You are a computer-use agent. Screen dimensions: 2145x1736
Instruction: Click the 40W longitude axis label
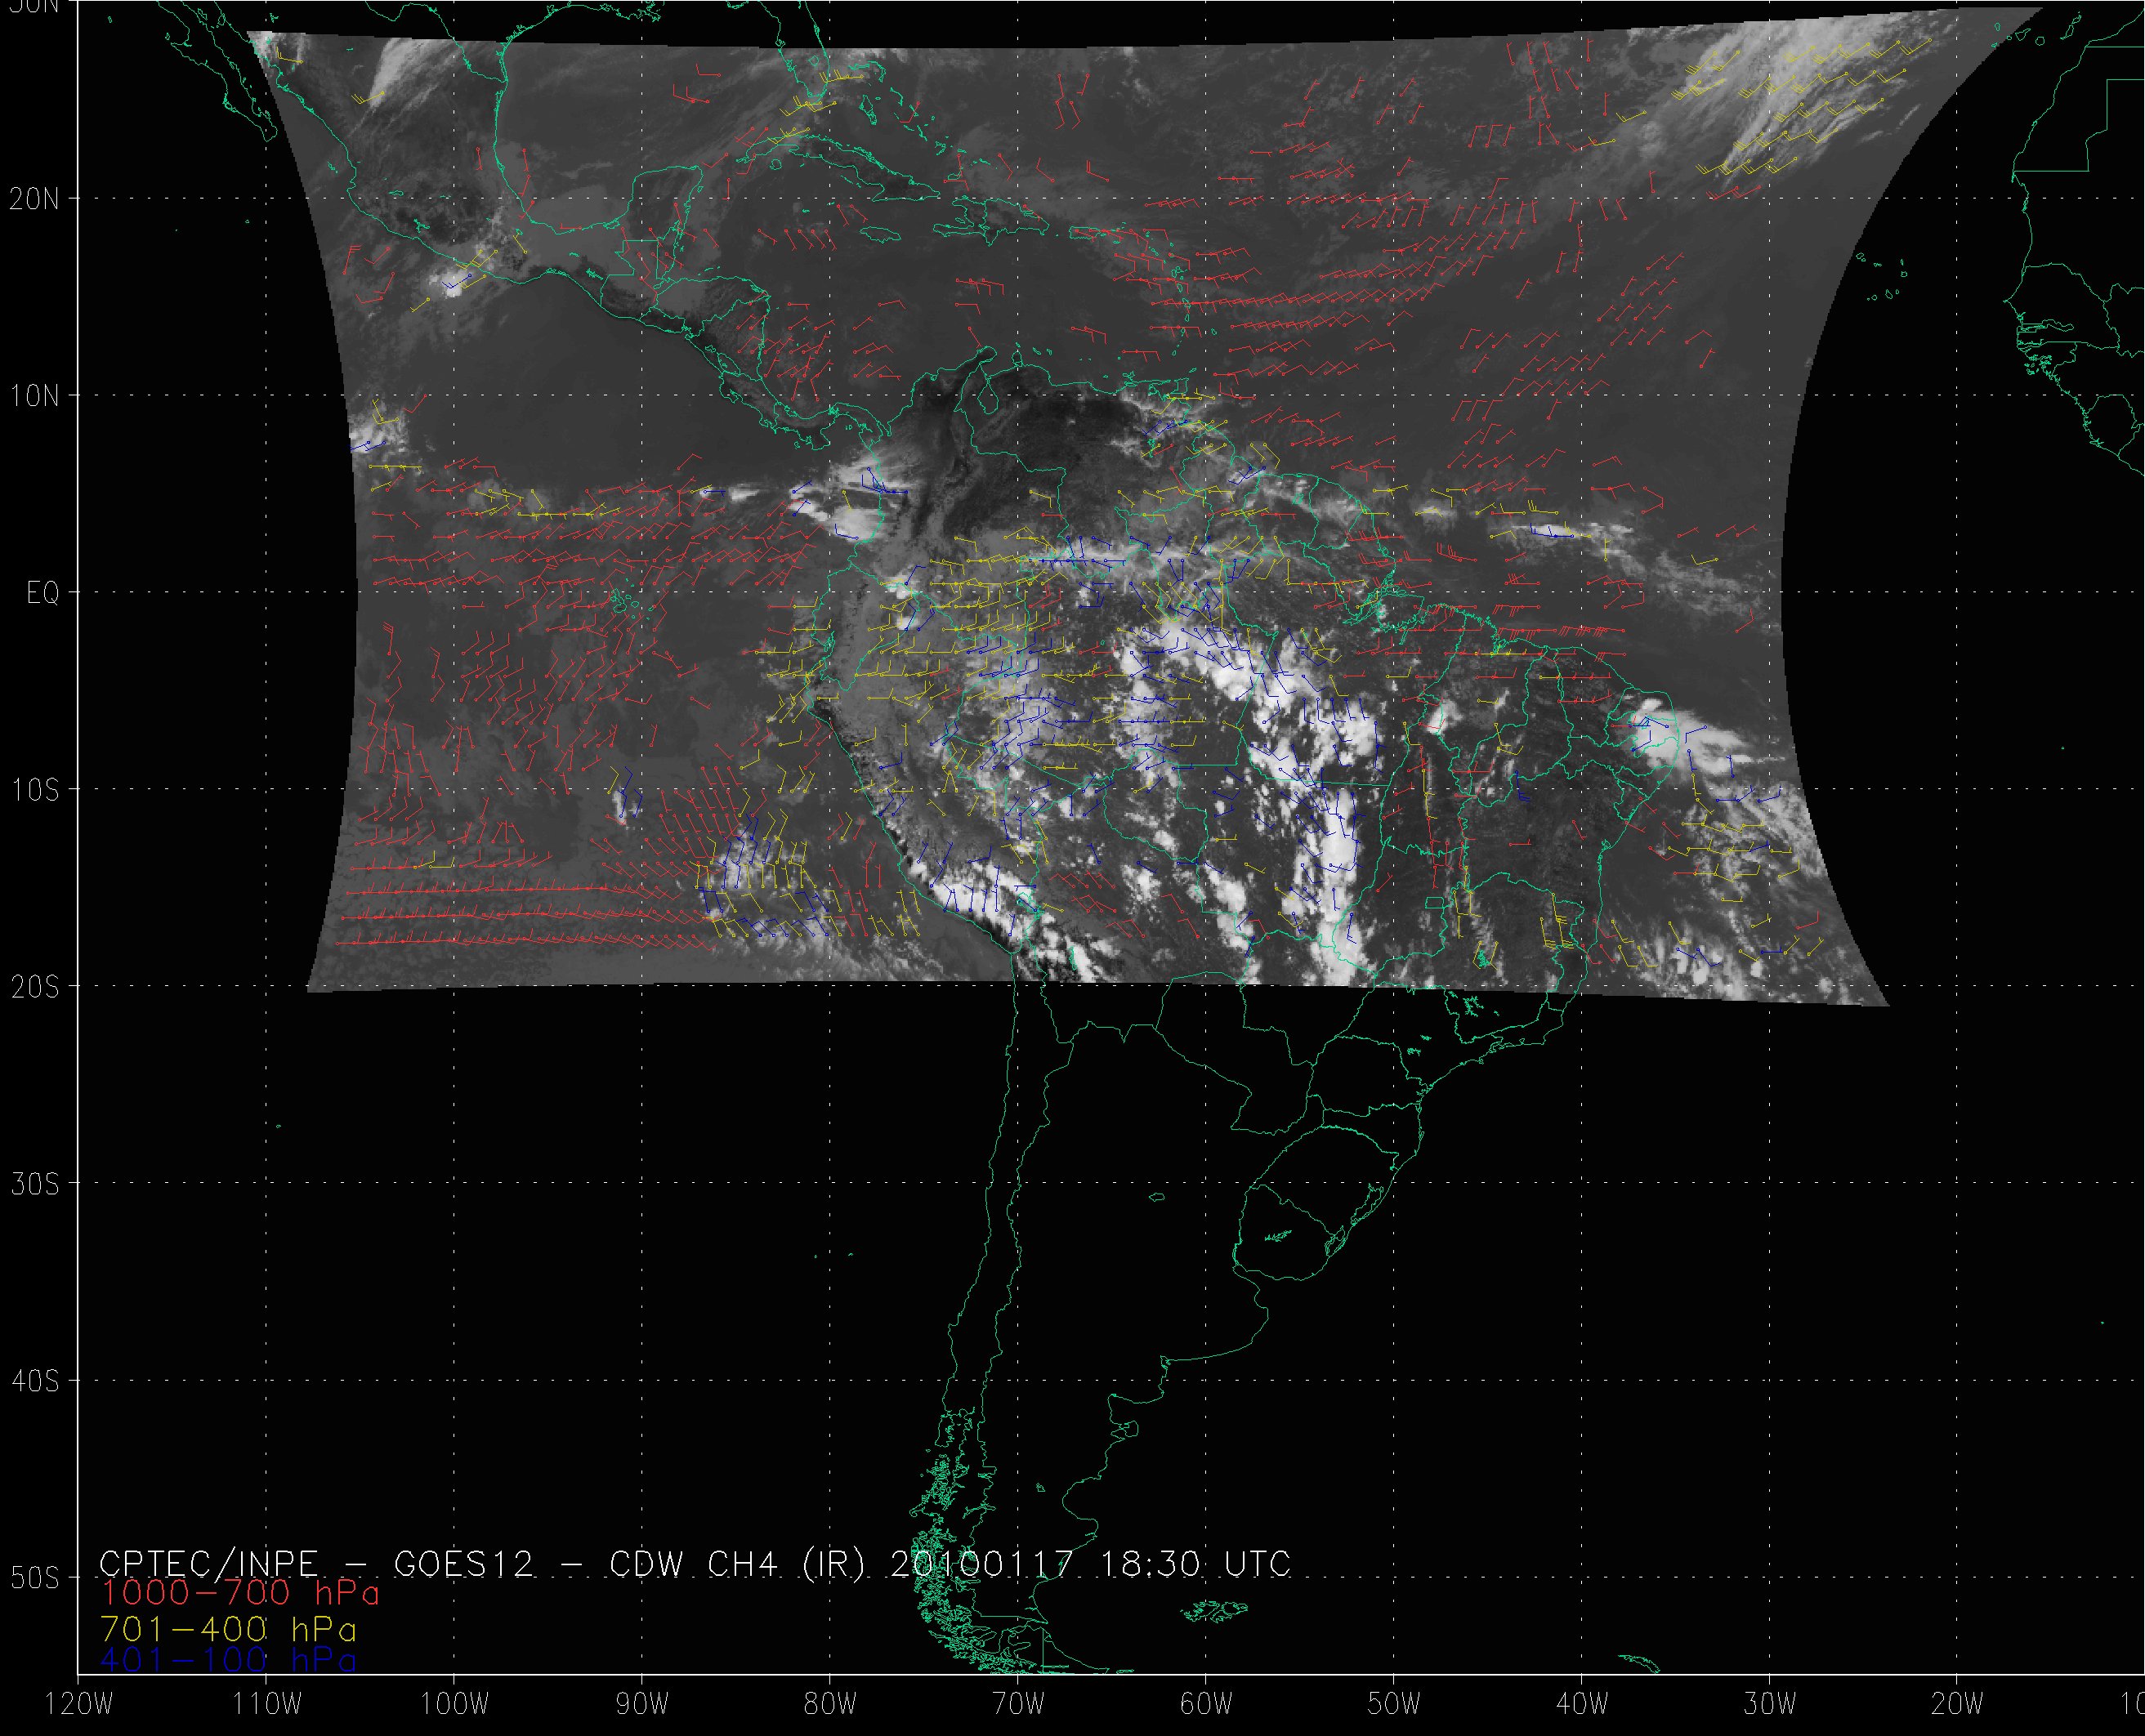tap(1582, 1705)
